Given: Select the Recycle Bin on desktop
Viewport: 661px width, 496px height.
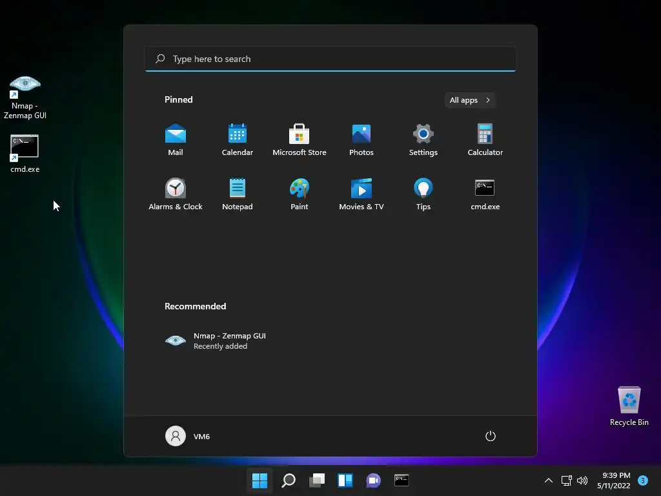Looking at the screenshot, I should point(629,406).
